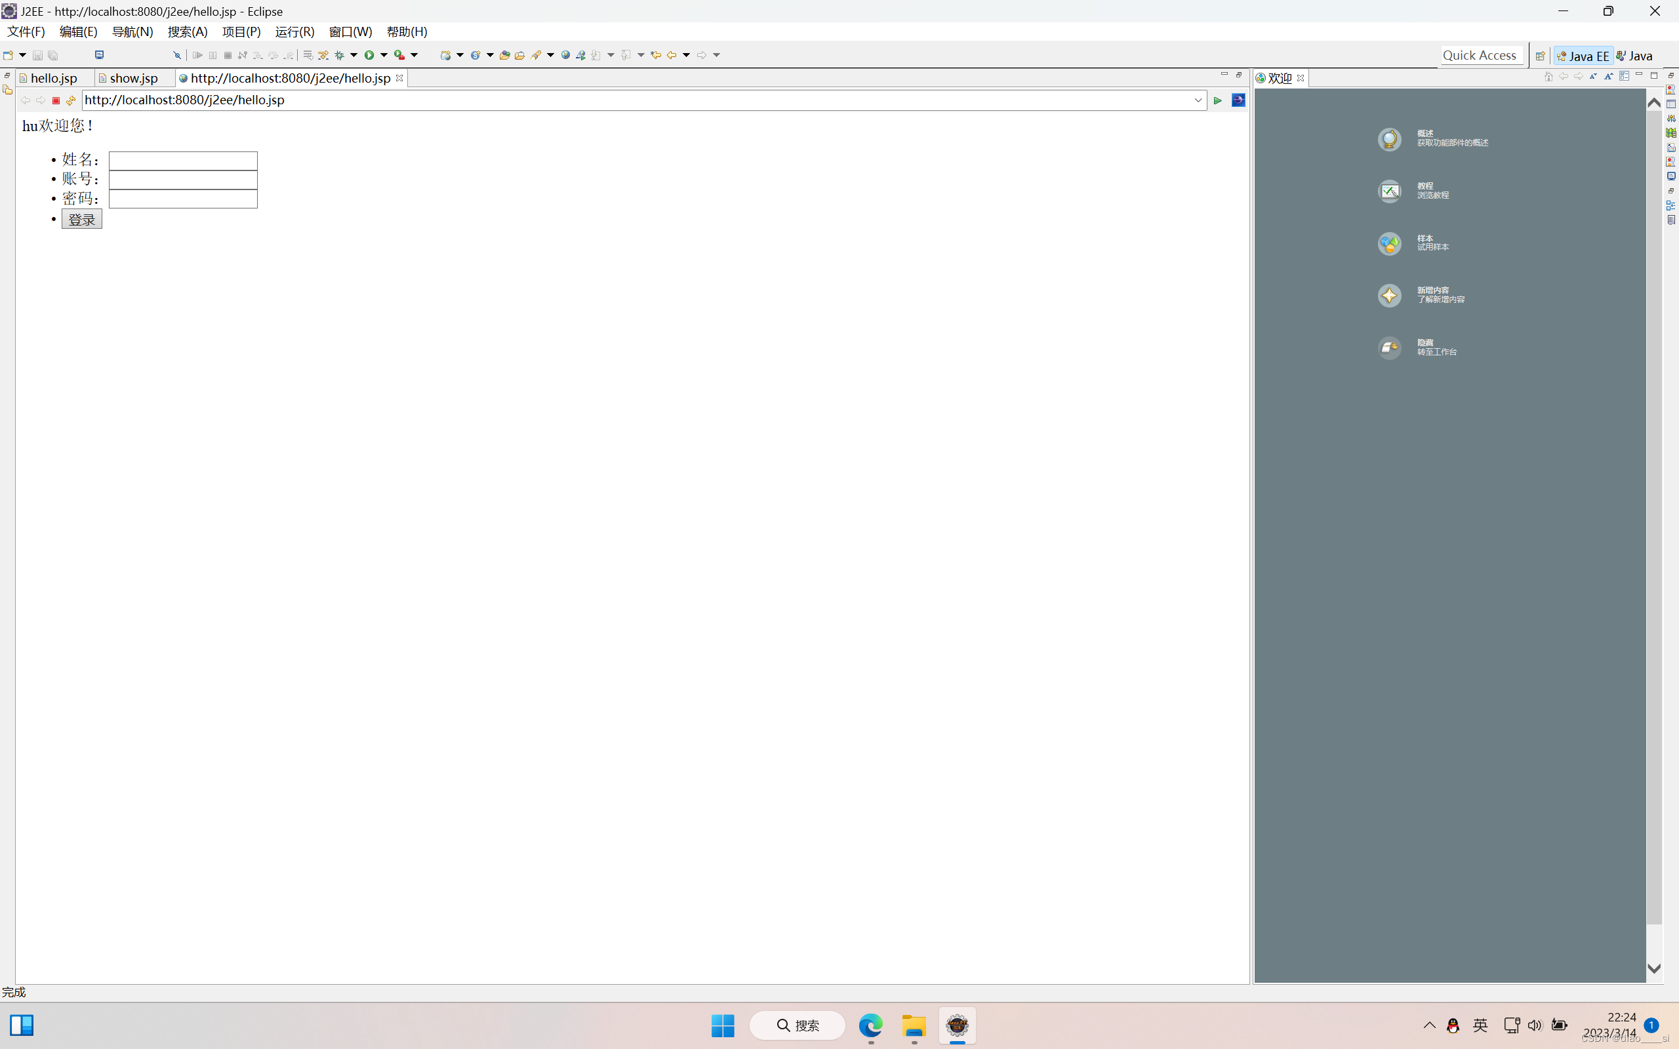This screenshot has width=1679, height=1049.
Task: Refresh the internal web browser page
Action: pyautogui.click(x=71, y=100)
